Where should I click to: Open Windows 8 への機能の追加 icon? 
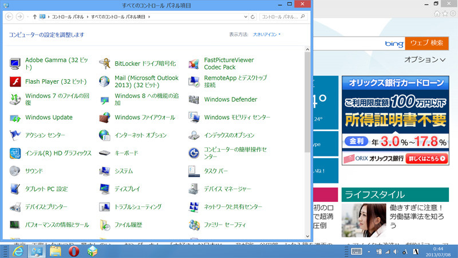point(104,99)
